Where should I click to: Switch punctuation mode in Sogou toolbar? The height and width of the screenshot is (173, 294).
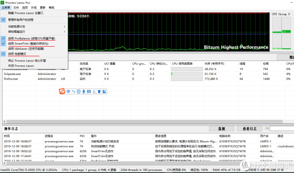[x=73, y=91]
